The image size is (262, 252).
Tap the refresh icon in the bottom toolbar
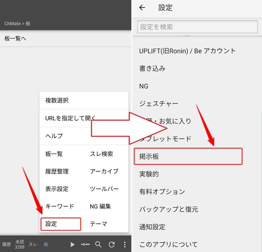[111, 245]
